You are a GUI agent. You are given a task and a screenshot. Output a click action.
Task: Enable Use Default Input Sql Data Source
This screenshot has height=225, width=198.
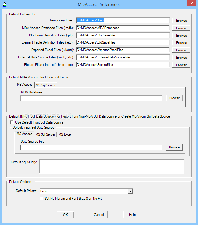(x=12, y=122)
